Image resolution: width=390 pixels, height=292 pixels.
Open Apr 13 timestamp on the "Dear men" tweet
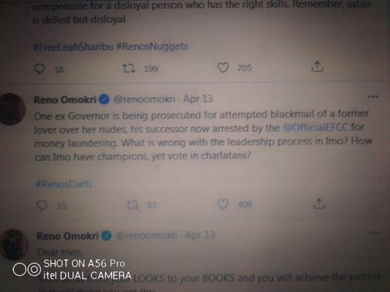coord(200,235)
